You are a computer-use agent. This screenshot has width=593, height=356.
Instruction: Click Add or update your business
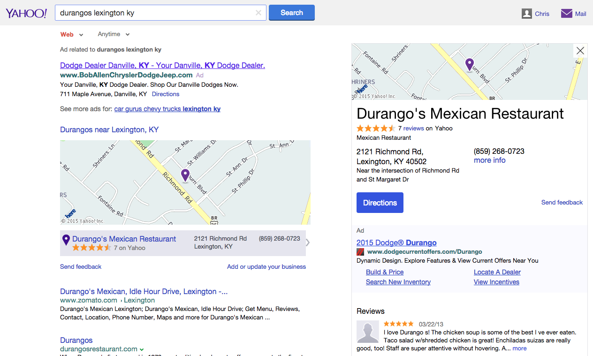coord(266,266)
